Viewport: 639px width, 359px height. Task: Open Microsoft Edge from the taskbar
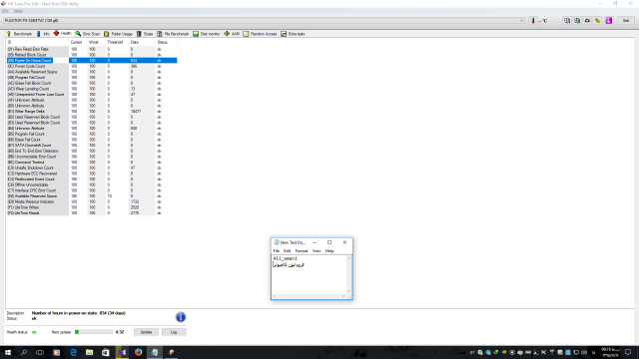pyautogui.click(x=73, y=352)
